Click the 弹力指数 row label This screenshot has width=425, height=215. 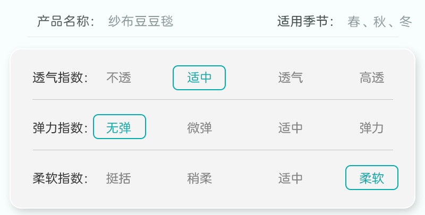pos(61,128)
